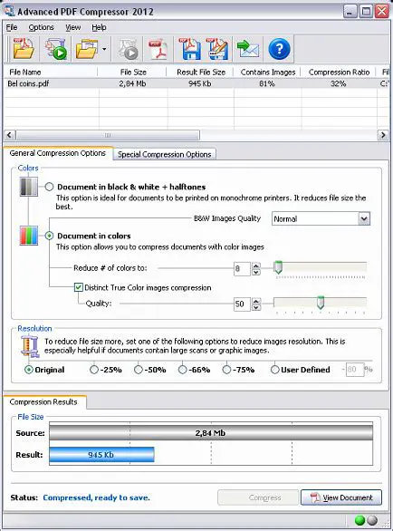Open the File menu
This screenshot has width=393, height=531.
(12, 27)
